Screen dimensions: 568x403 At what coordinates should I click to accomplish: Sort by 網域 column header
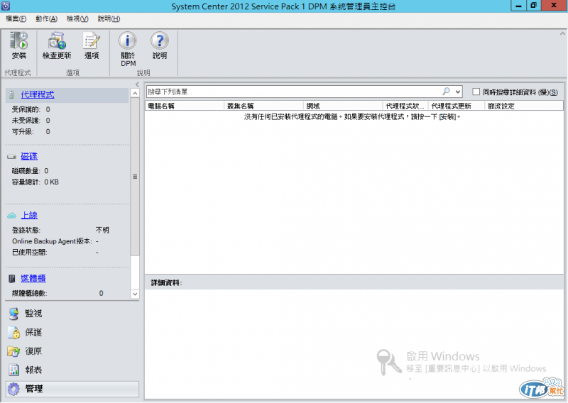(x=343, y=106)
